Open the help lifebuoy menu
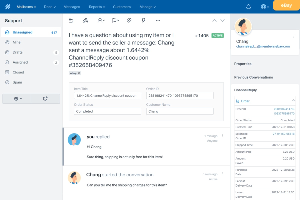The height and width of the screenshot is (200, 300). click(x=265, y=7)
